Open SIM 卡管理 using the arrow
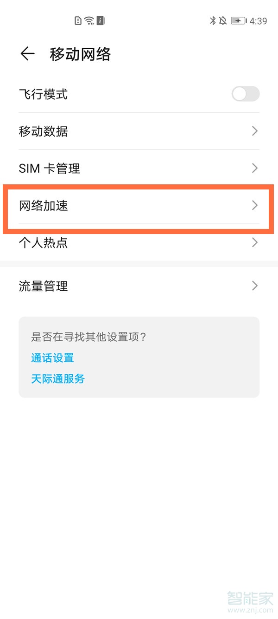The image size is (278, 619). (x=254, y=168)
